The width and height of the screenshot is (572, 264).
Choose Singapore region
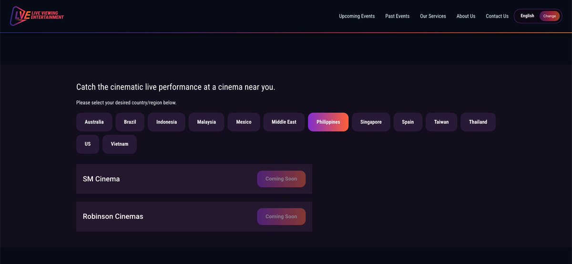pyautogui.click(x=371, y=122)
